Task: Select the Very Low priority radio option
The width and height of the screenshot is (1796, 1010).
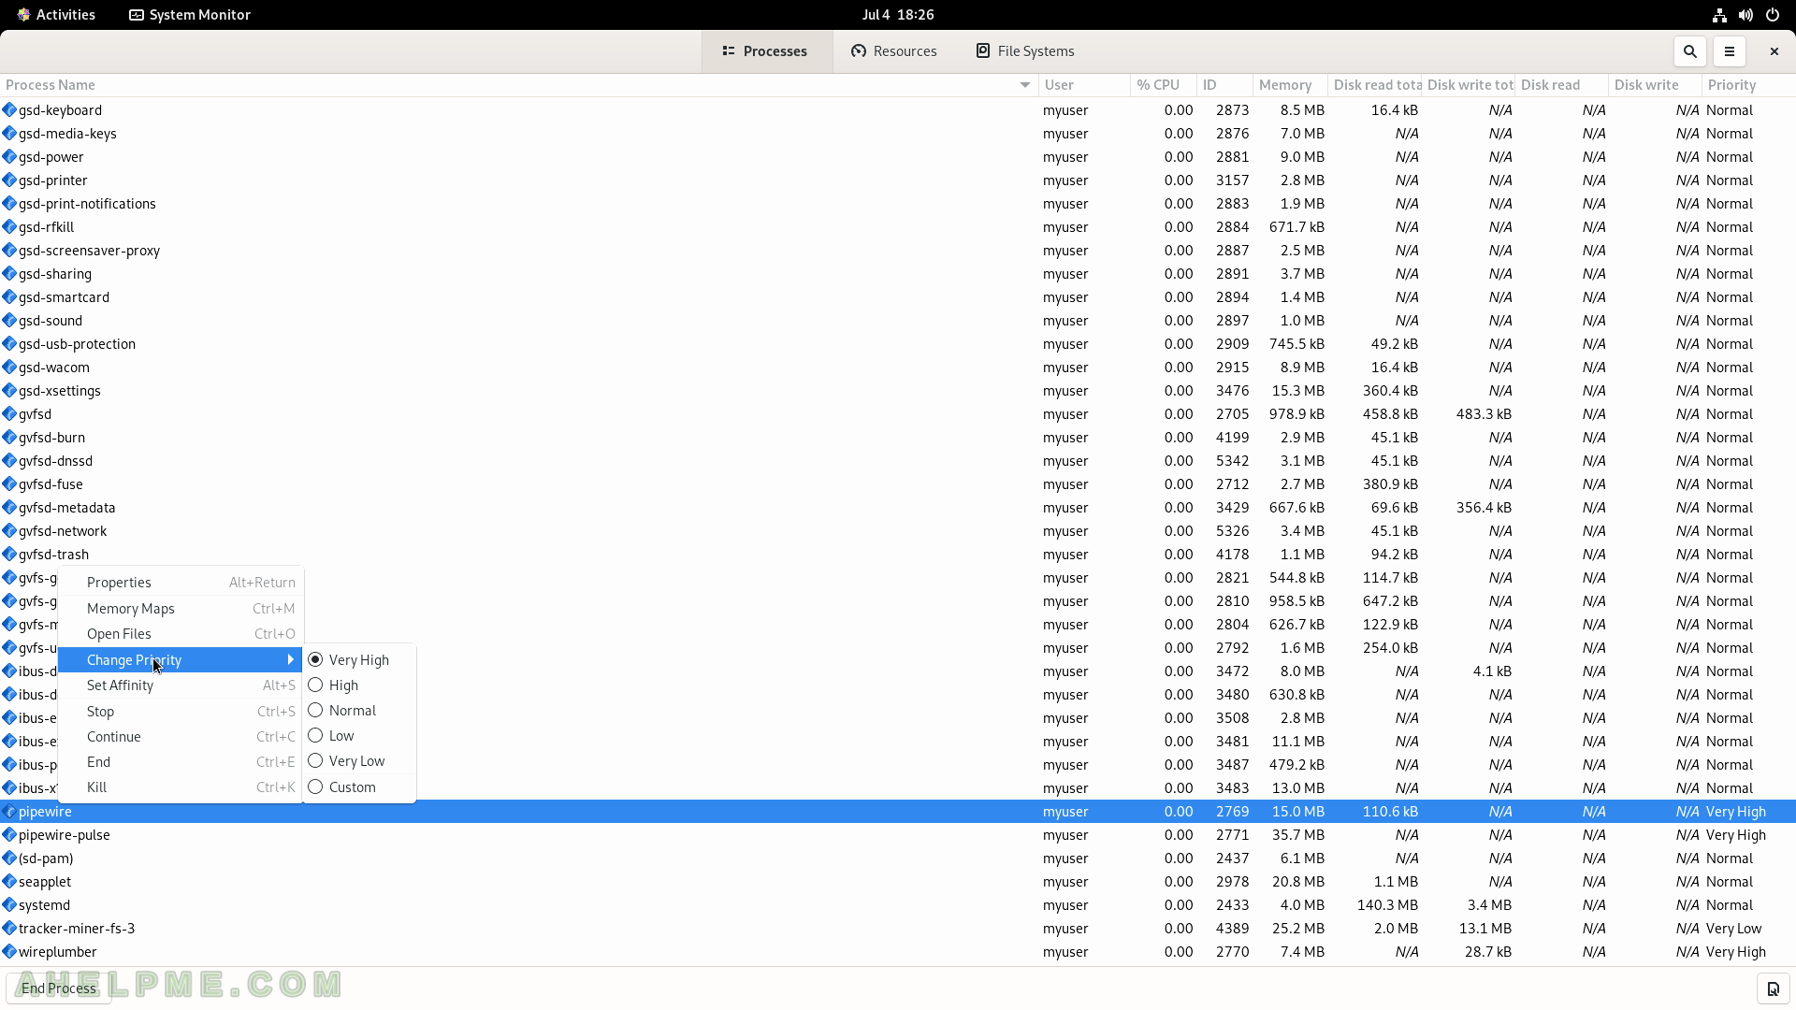Action: [315, 760]
